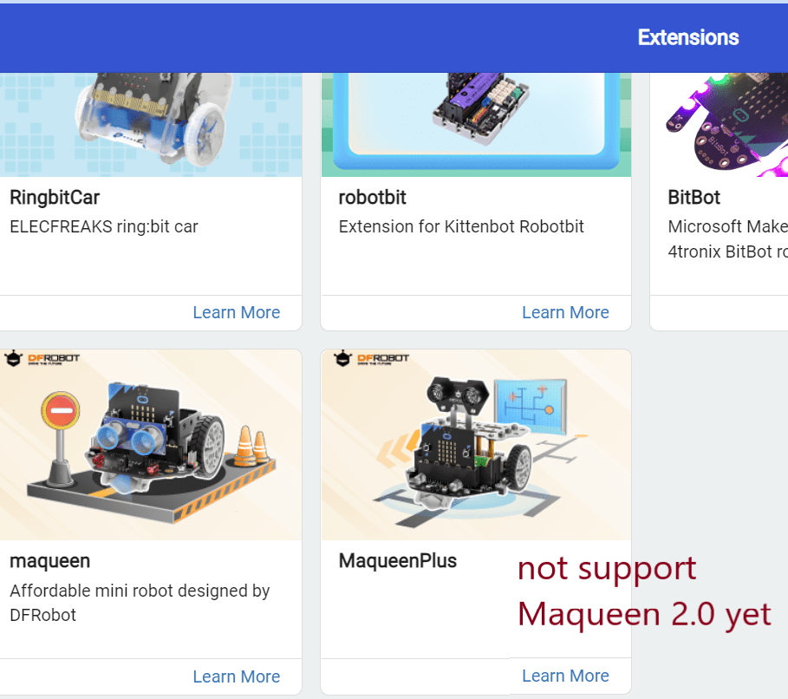Click the MaqueenPlus robot image

(476, 445)
